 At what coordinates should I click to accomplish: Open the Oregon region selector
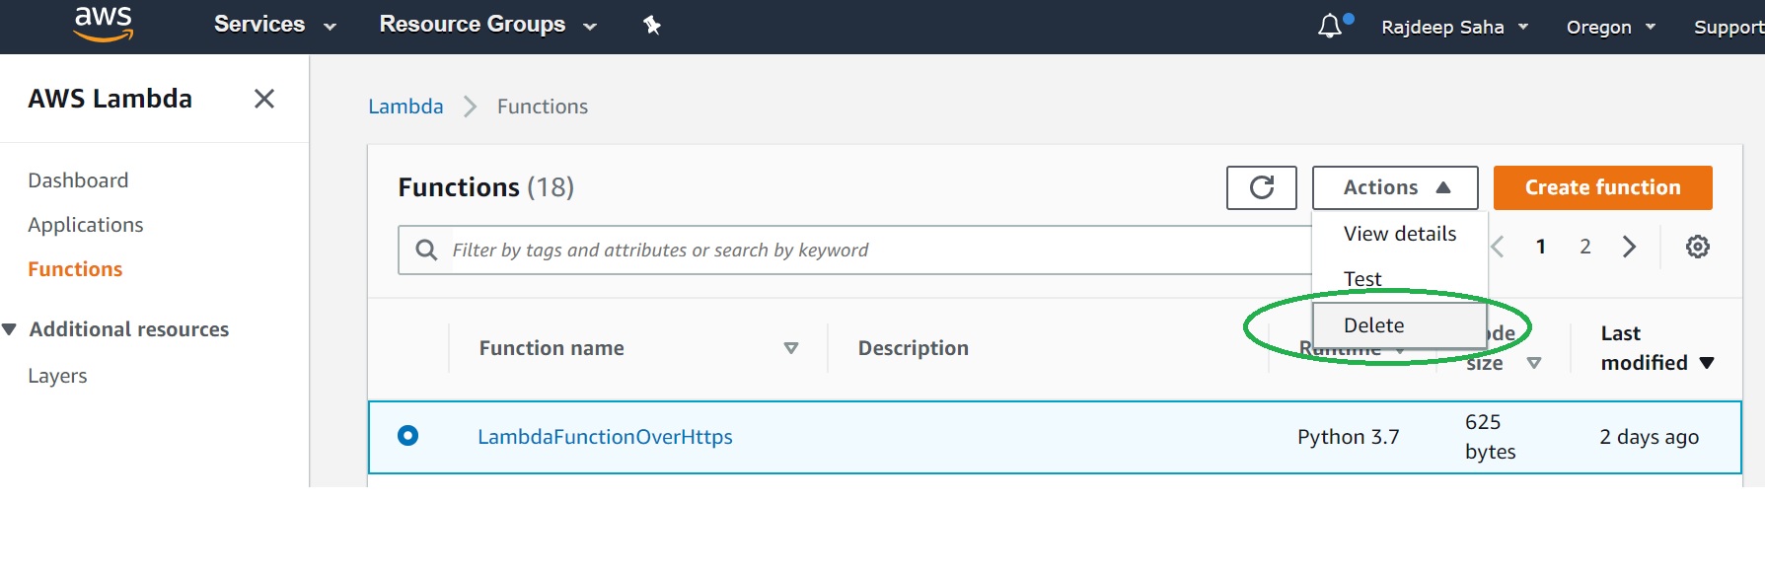1610,27
